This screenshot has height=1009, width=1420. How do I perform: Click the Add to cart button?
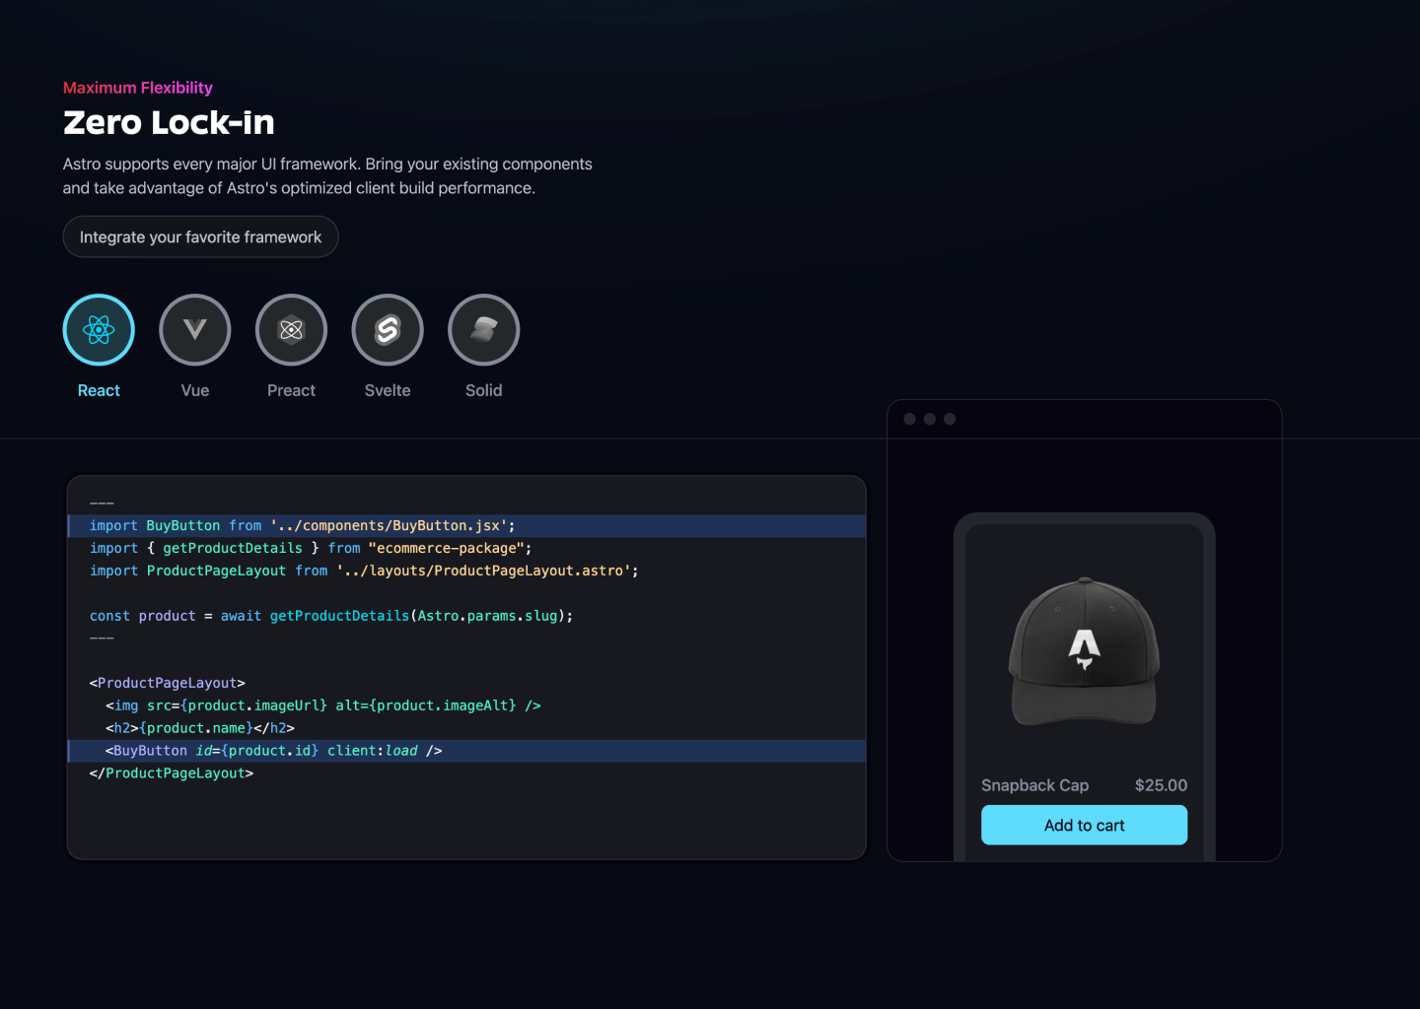click(x=1084, y=825)
